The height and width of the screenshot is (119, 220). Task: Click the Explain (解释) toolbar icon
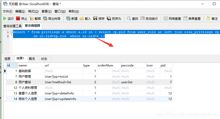[x=32, y=19]
